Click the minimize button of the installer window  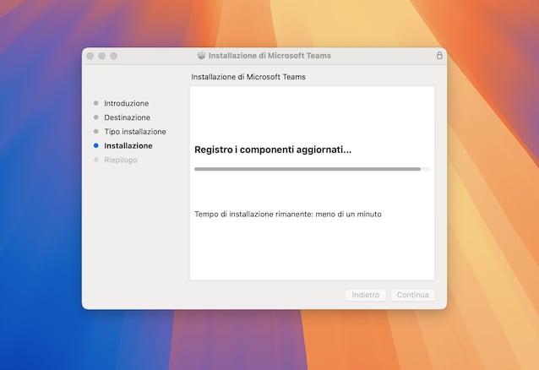coord(101,56)
